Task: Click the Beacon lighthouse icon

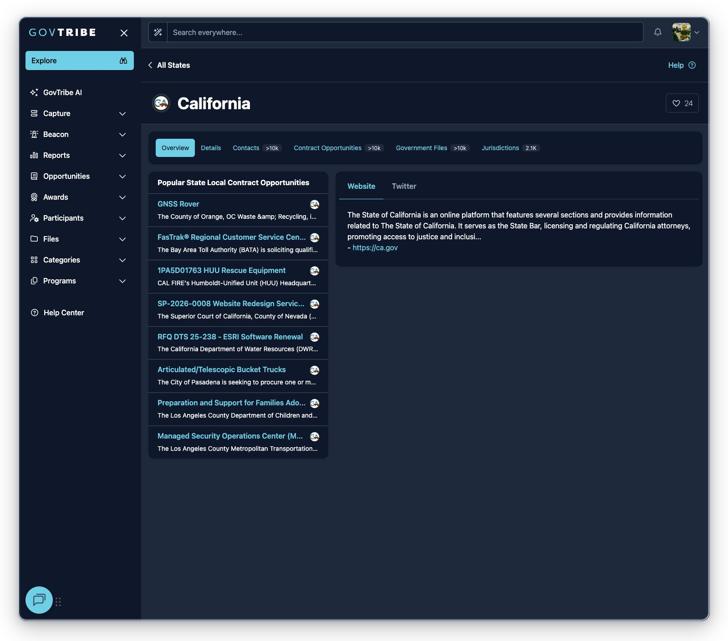Action: pos(34,134)
